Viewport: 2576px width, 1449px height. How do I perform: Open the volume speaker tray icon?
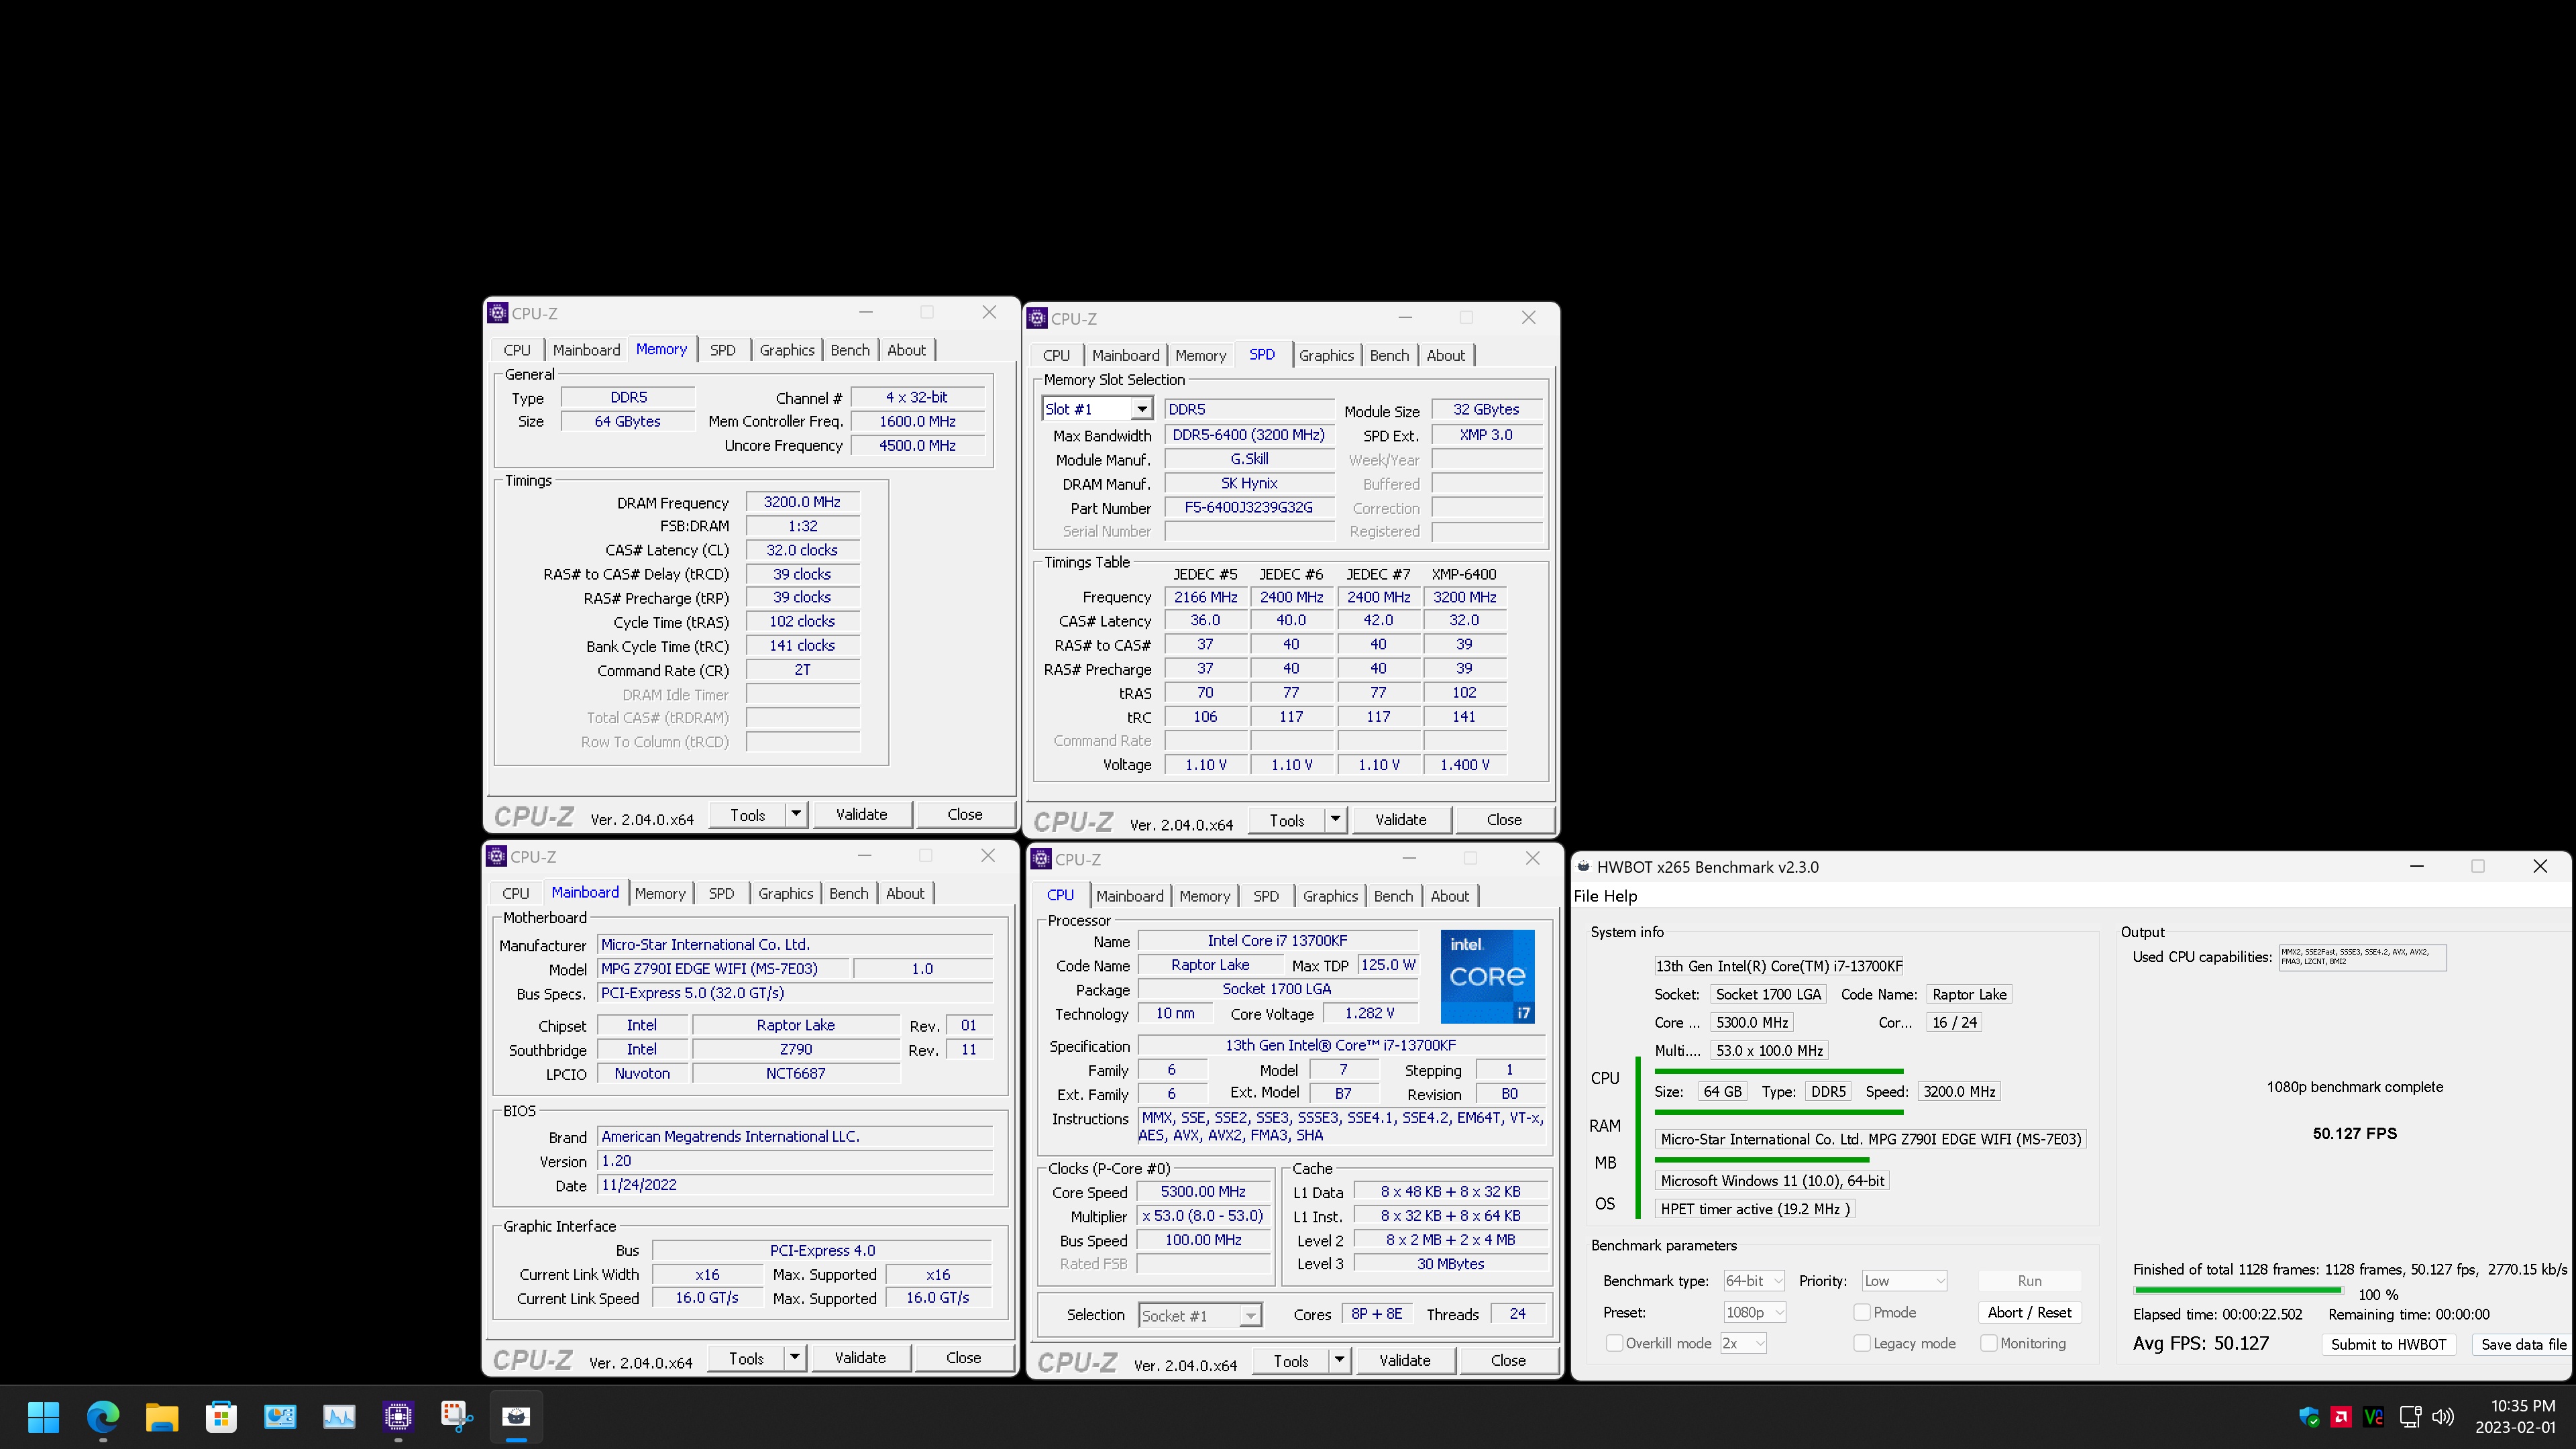[2443, 1417]
